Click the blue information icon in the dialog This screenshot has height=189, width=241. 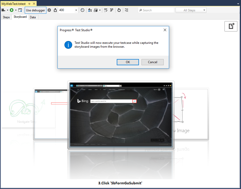point(68,45)
